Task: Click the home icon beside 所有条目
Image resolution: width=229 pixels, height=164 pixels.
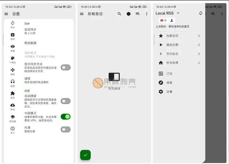Action: pos(161,63)
